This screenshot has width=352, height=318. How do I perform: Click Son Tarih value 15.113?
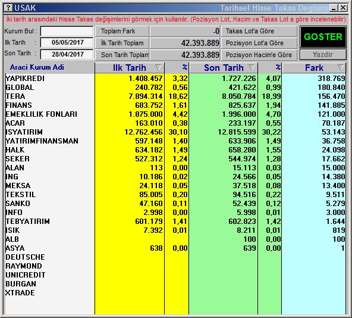244,168
